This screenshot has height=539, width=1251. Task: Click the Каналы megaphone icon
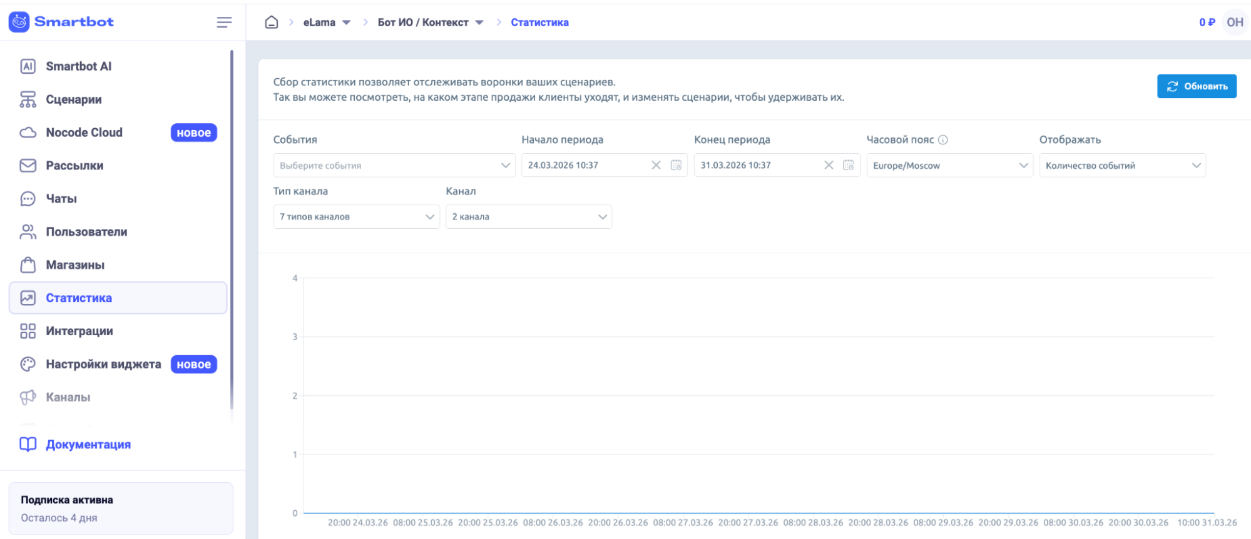point(28,398)
